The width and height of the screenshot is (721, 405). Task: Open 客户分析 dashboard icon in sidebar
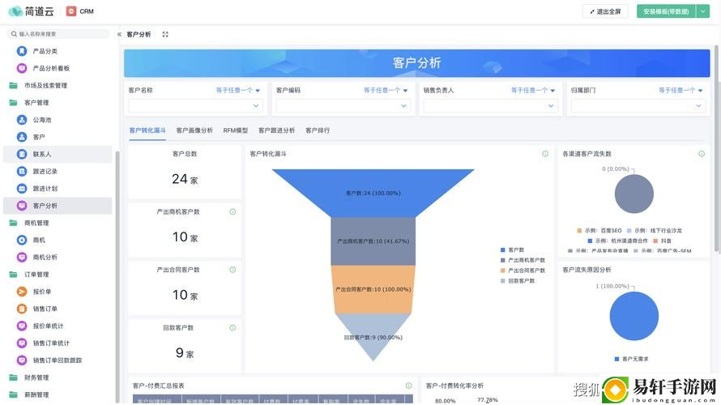[x=22, y=206]
